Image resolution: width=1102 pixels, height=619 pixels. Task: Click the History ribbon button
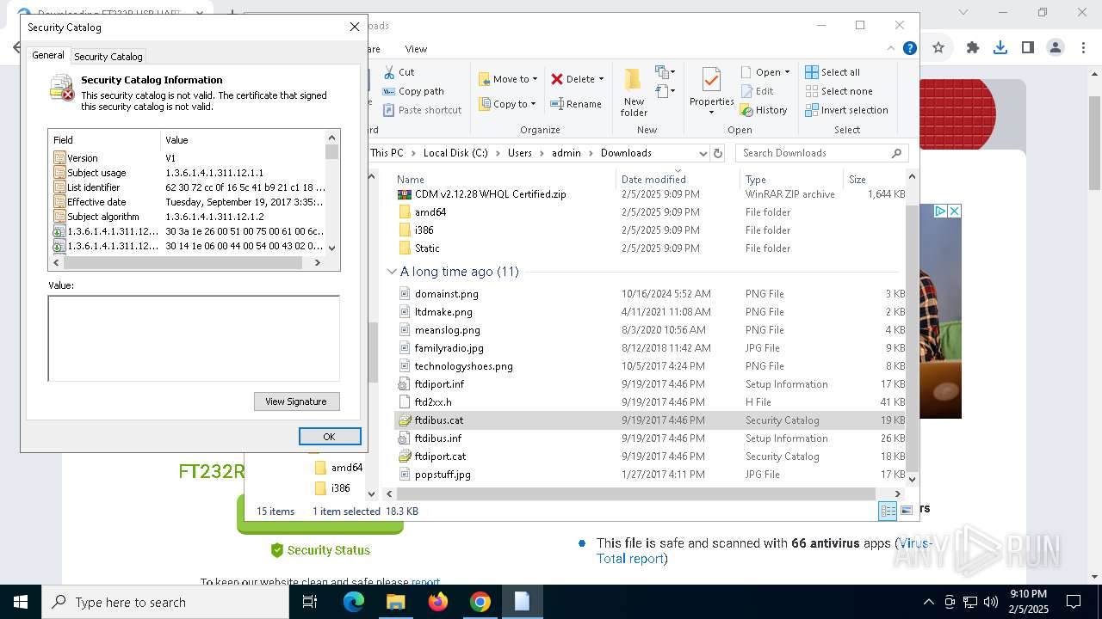pos(764,110)
